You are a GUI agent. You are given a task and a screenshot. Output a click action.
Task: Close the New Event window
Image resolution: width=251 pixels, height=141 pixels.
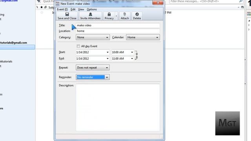[158, 2]
